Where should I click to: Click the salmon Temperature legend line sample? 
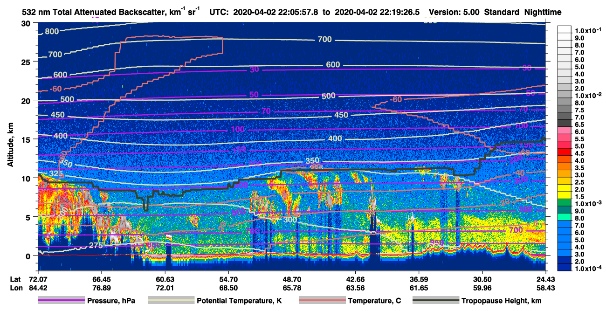pos(322,301)
